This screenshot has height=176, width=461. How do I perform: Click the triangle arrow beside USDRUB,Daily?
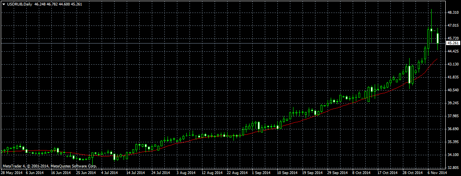click(4, 4)
